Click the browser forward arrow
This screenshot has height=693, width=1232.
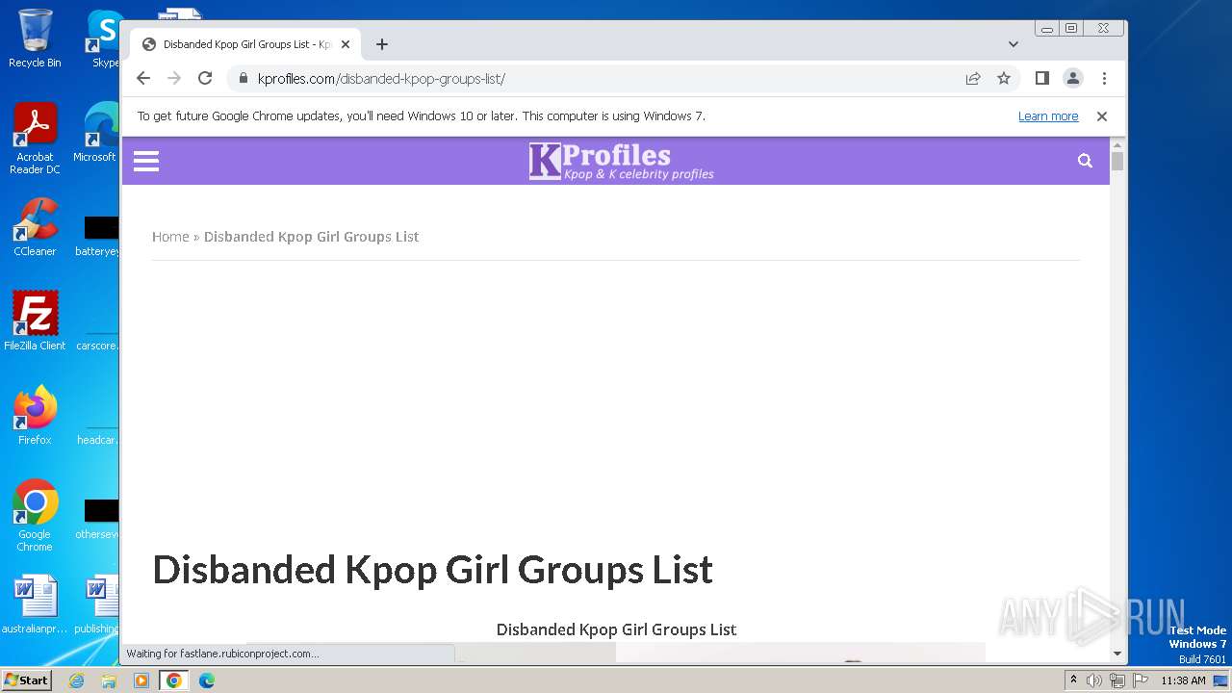pyautogui.click(x=174, y=78)
